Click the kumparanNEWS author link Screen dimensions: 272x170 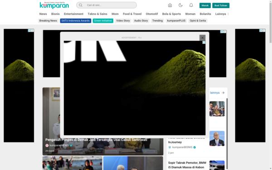[59, 146]
